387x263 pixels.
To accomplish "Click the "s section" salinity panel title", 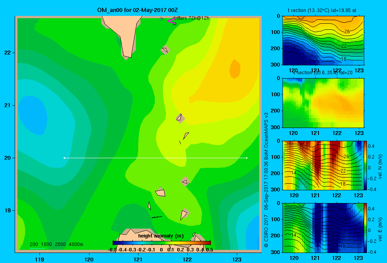I will (x=322, y=73).
